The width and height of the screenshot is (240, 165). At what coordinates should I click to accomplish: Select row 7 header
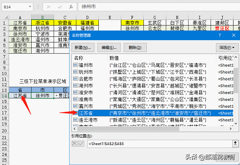tap(4, 57)
